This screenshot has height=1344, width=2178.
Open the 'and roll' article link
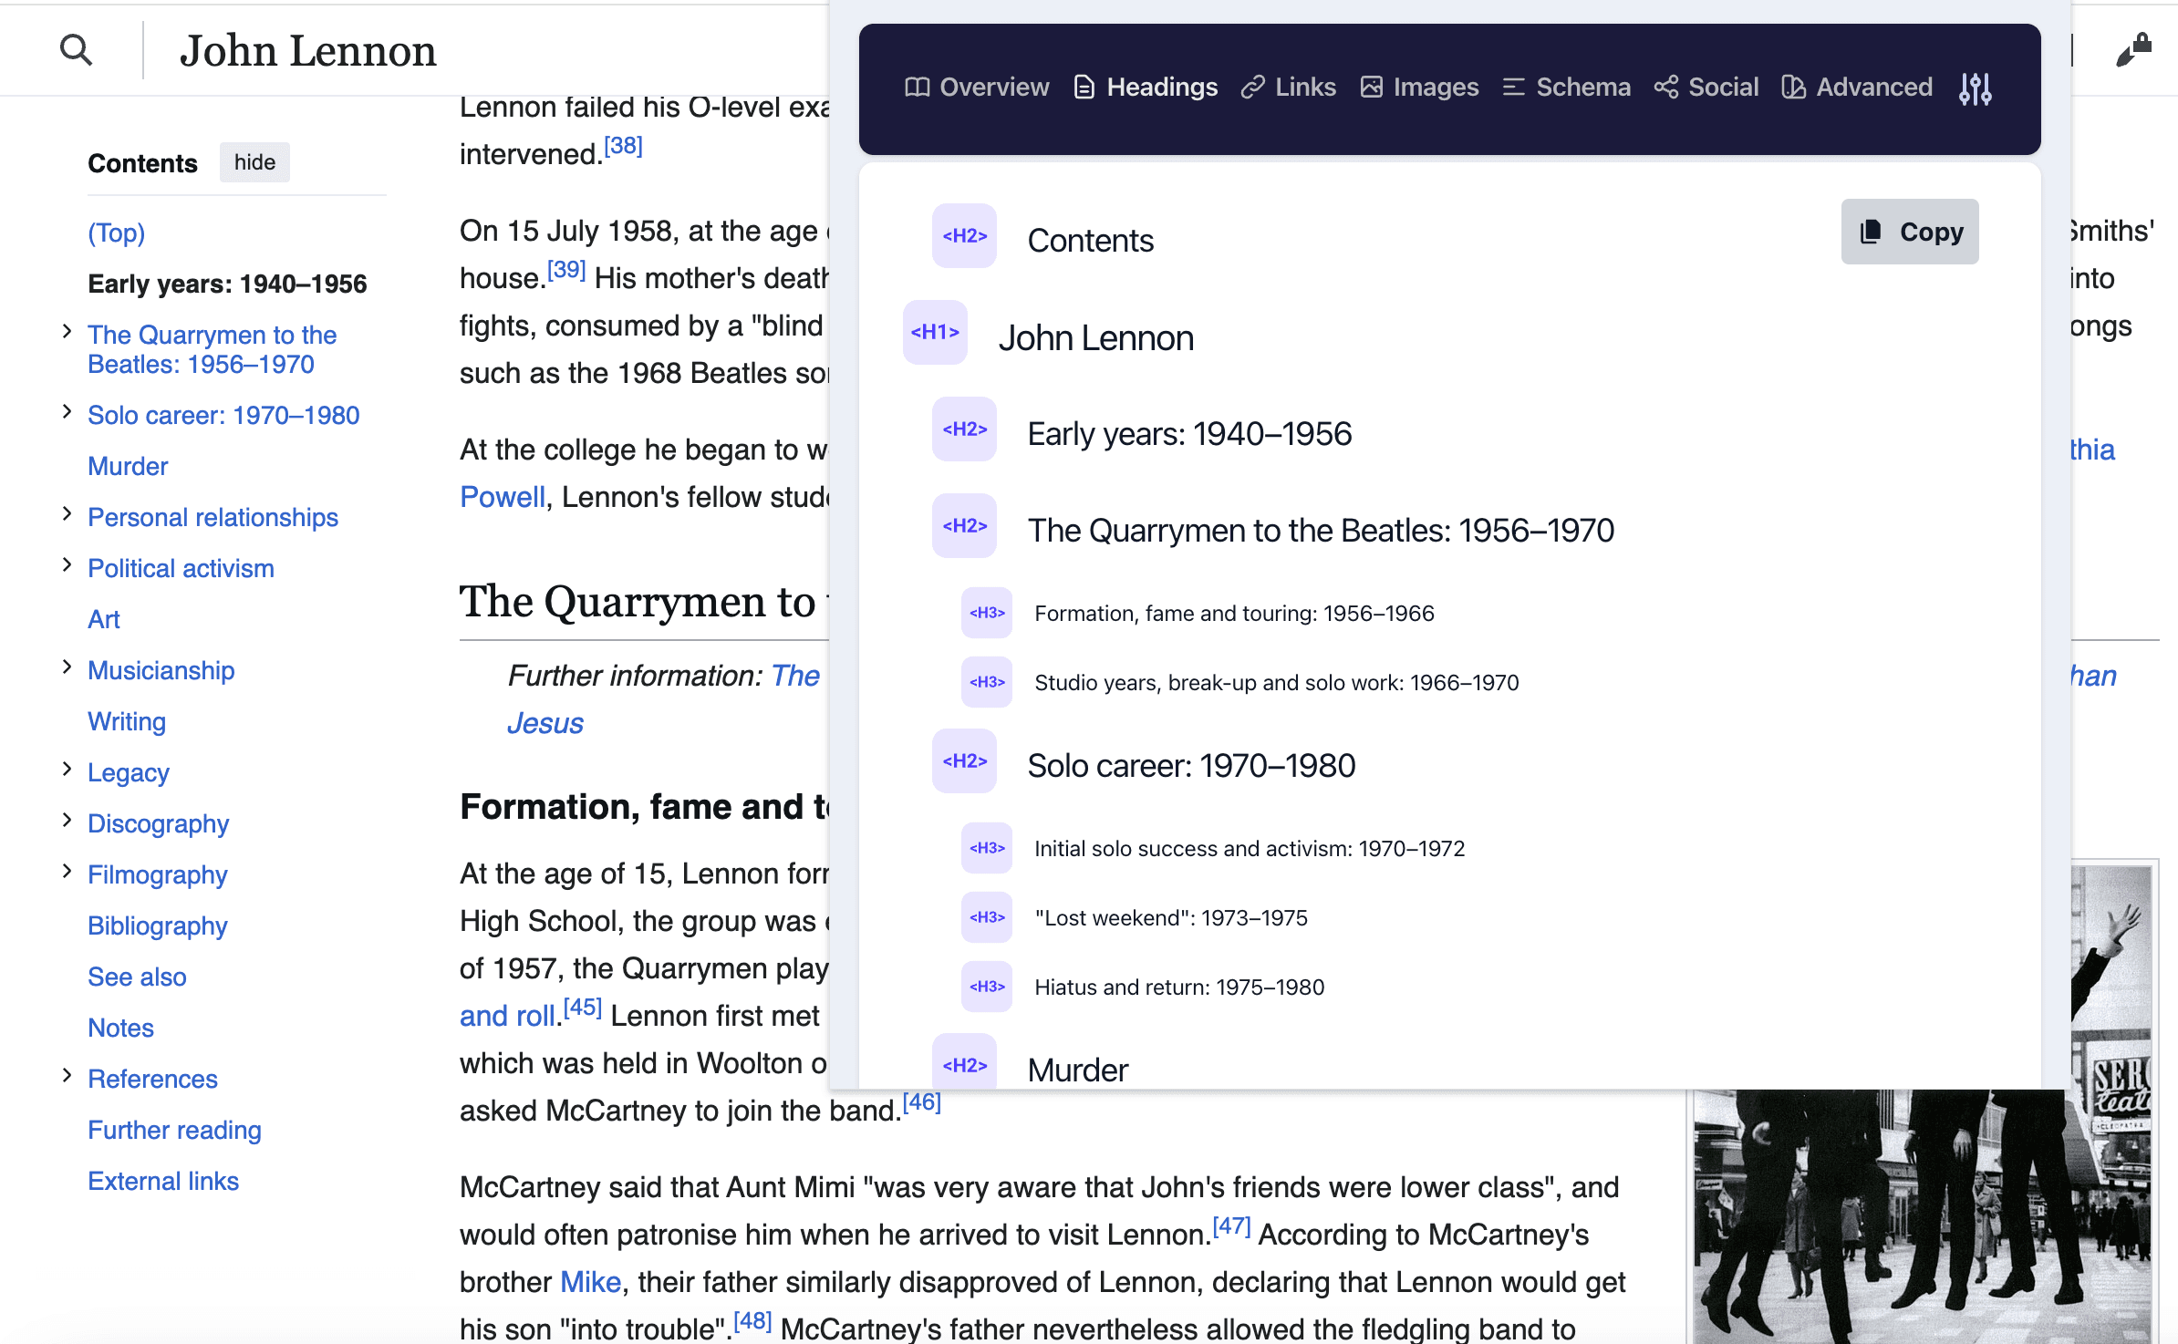(x=508, y=1016)
